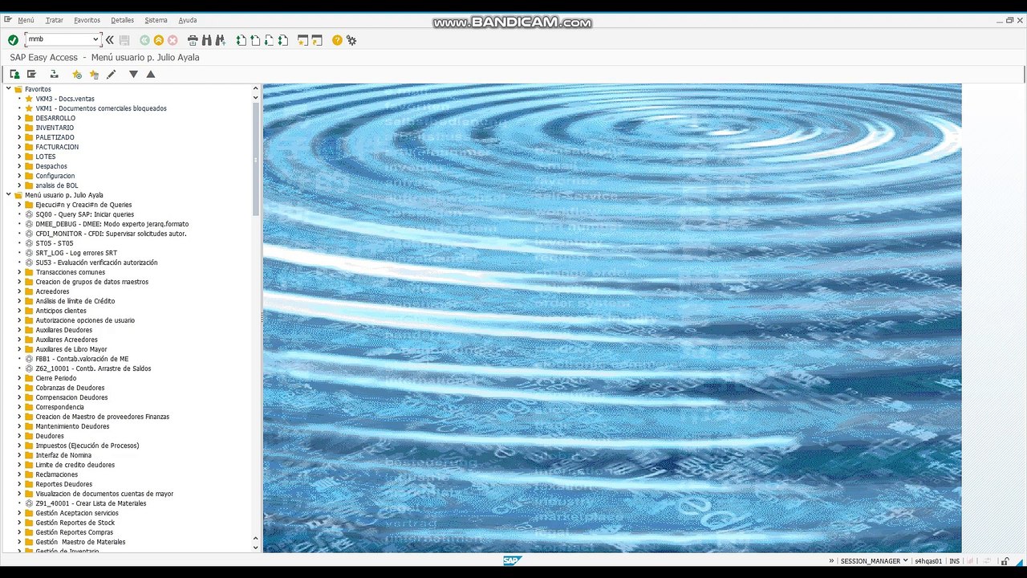1027x578 pixels.
Task: Click the green Back arrow icon
Action: pos(144,40)
